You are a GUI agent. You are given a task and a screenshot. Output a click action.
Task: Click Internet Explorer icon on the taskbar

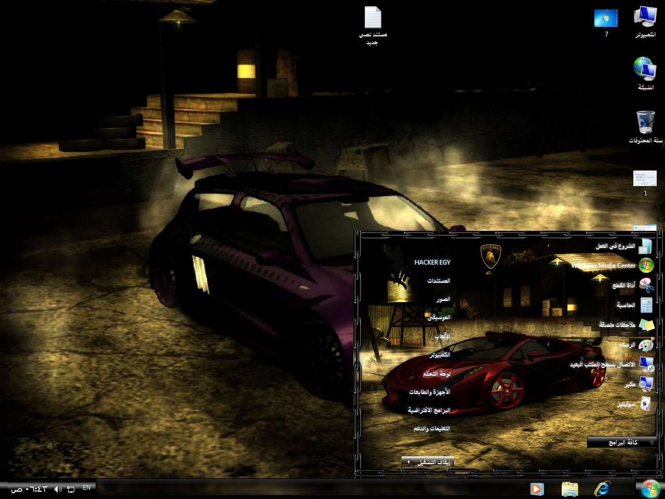[x=602, y=489]
